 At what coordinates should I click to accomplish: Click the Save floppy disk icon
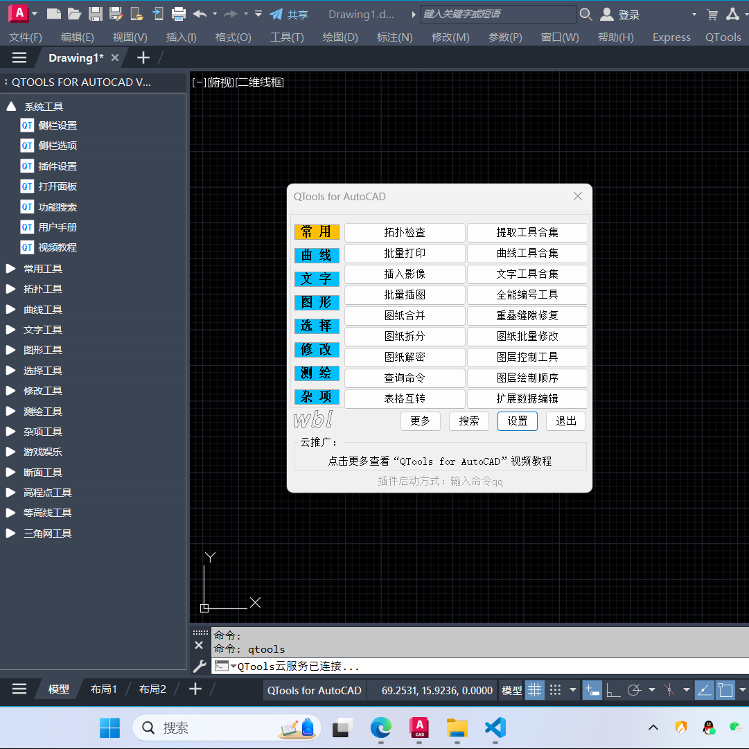coord(96,14)
